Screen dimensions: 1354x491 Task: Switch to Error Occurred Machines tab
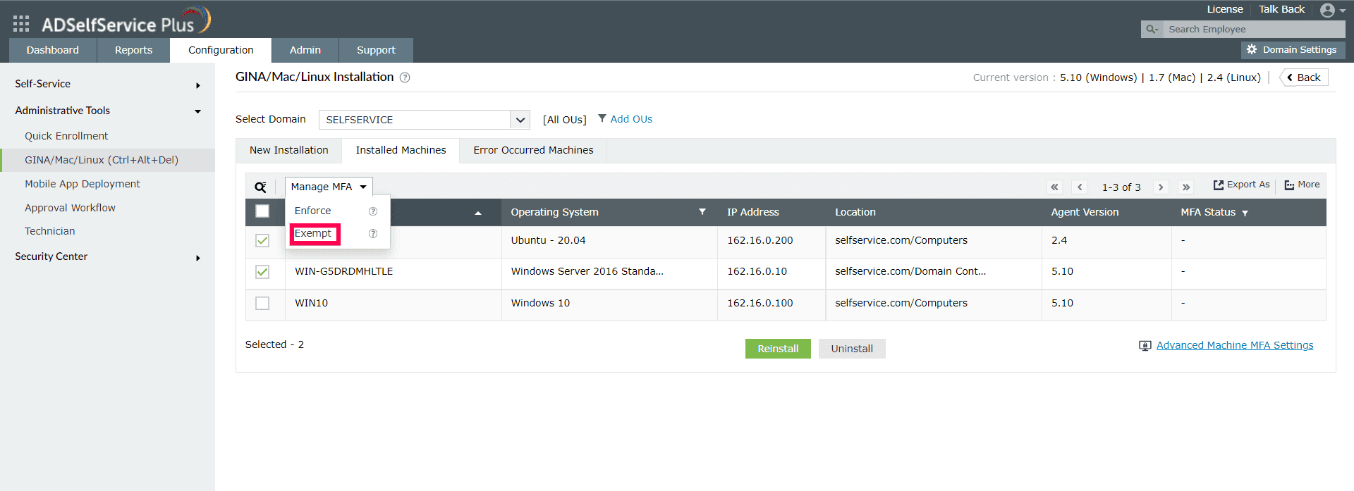click(x=533, y=150)
